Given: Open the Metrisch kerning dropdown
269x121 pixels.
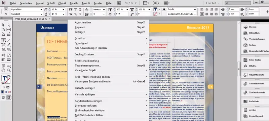Looking at the screenshot, I should coord(104,10).
